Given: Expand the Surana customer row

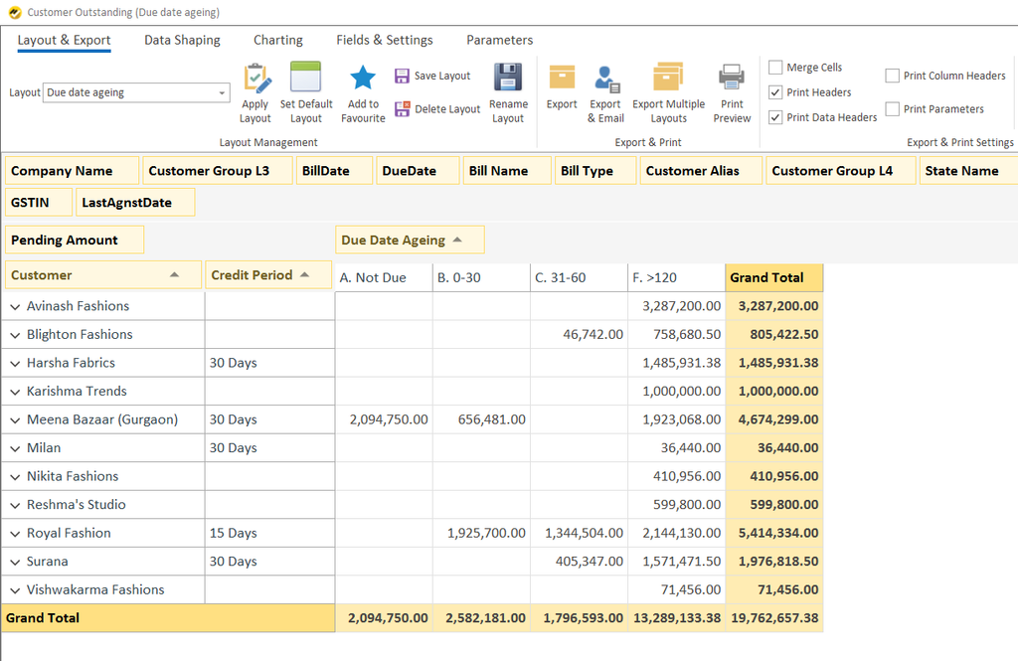Looking at the screenshot, I should click(15, 562).
